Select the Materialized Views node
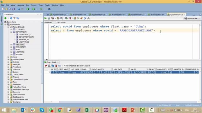Screen dimensions: 202x113 [19, 87]
